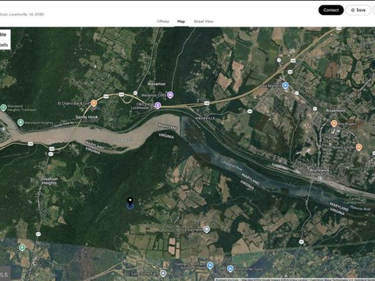Select the Map tab
This screenshot has width=375, height=281.
pyautogui.click(x=181, y=22)
